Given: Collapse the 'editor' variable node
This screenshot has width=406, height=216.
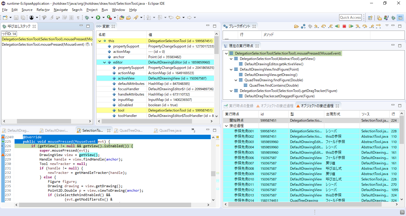Looking at the screenshot, I should (x=104, y=62).
